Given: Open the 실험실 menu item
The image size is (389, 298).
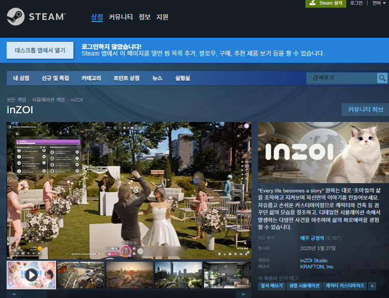Looking at the screenshot, I should pos(183,78).
